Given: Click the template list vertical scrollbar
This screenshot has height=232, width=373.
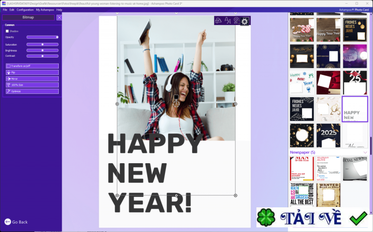Looking at the screenshot, I should [370, 145].
